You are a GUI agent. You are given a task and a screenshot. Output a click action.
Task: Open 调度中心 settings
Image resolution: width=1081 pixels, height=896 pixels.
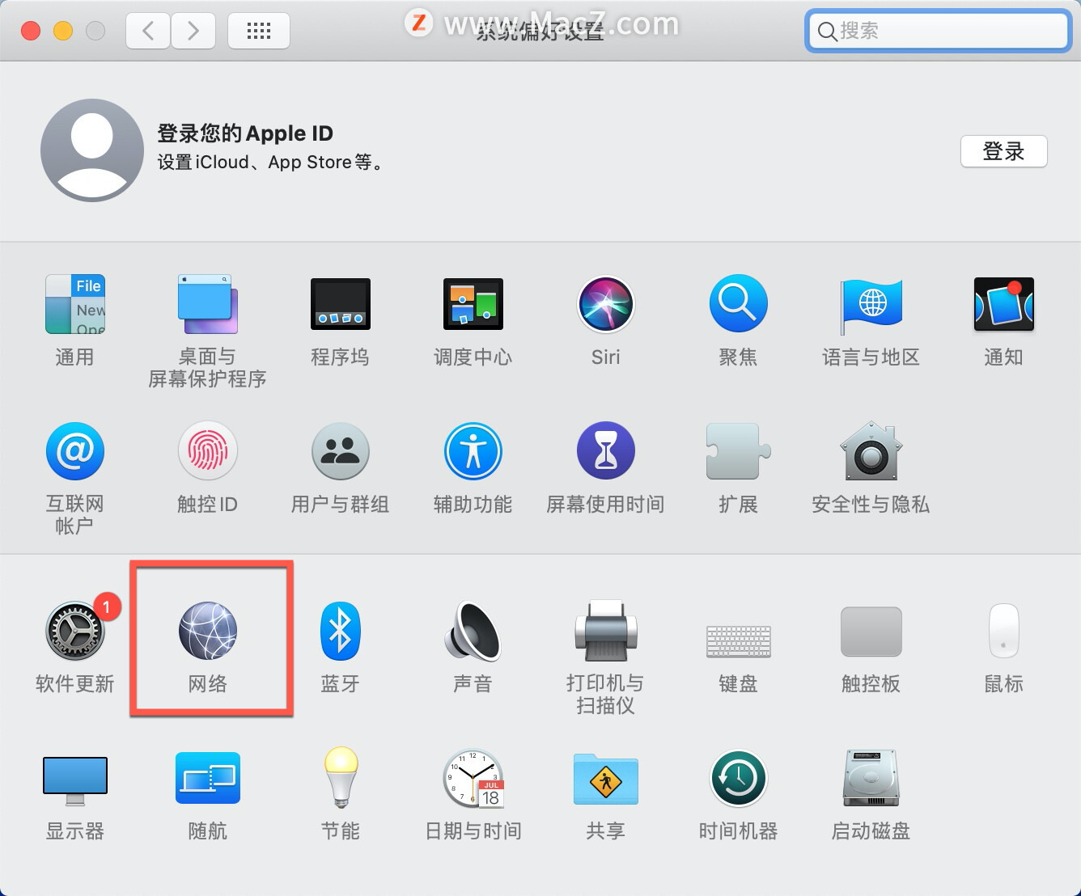473,305
